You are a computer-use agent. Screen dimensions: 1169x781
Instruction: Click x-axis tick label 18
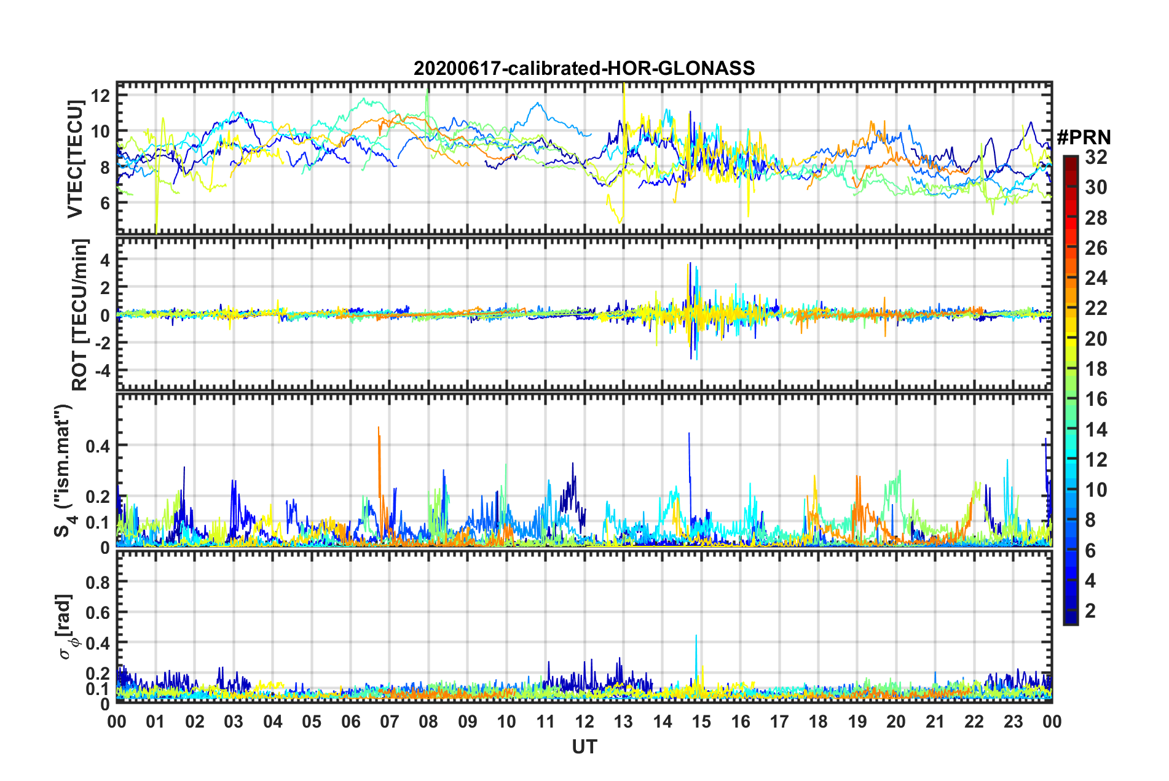tap(818, 721)
